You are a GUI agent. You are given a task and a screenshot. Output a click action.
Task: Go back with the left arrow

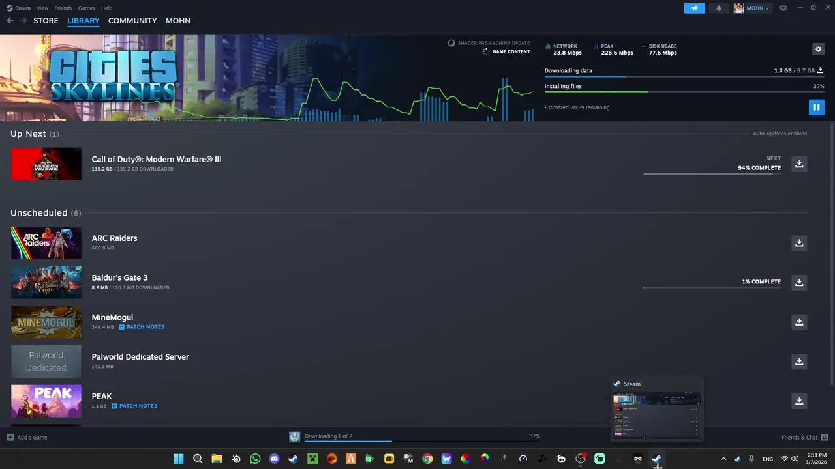(10, 21)
